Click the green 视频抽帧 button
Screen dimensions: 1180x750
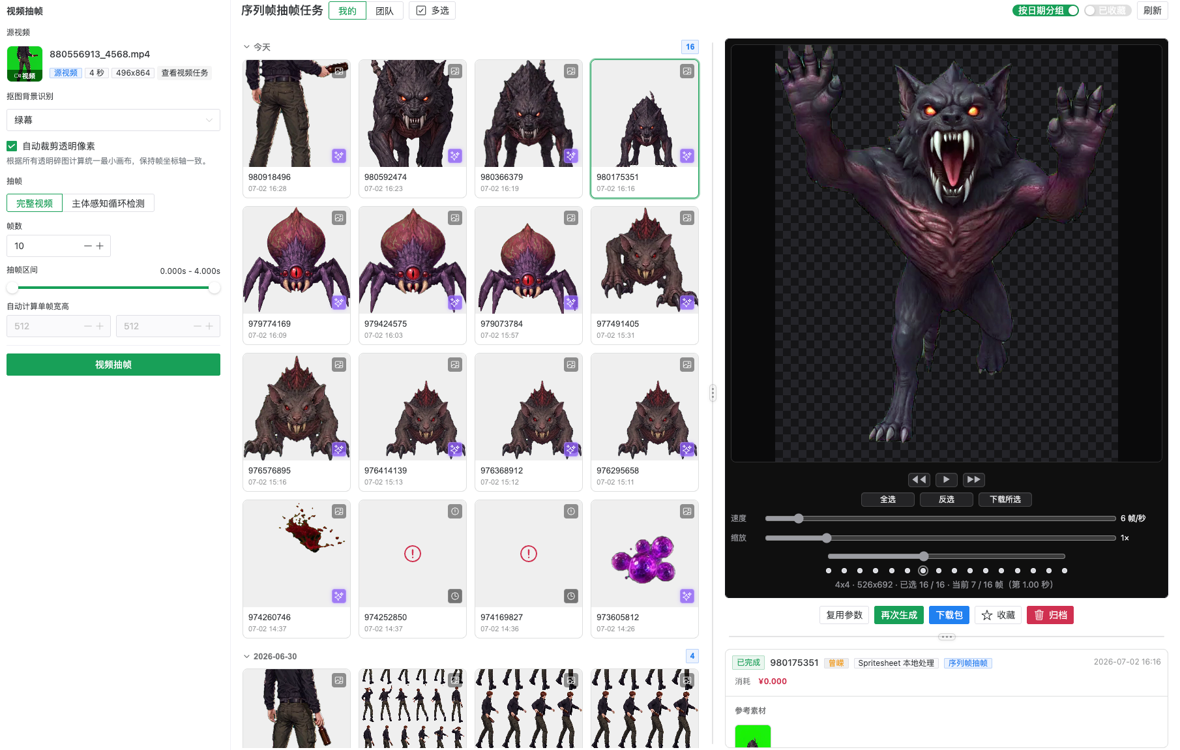[113, 365]
